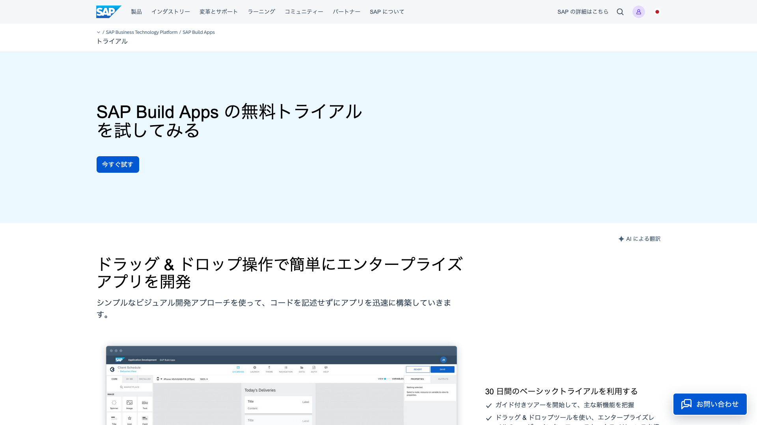The height and width of the screenshot is (425, 757).
Task: Click the chat bubble icon in お問い合わせ
Action: click(686, 404)
